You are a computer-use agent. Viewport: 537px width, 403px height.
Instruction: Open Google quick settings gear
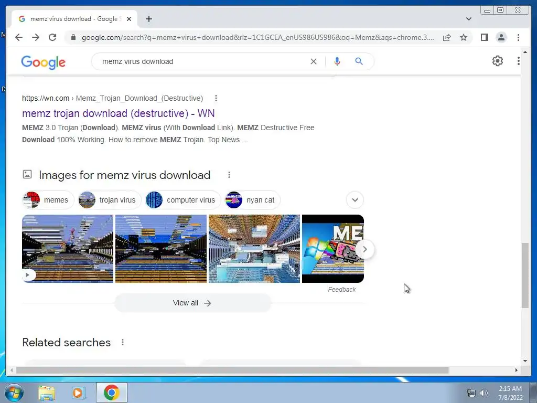[x=497, y=61]
